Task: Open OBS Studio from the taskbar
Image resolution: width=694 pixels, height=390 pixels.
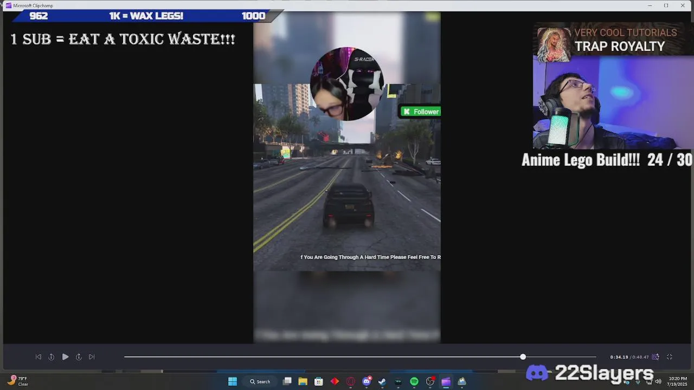Action: 430,381
